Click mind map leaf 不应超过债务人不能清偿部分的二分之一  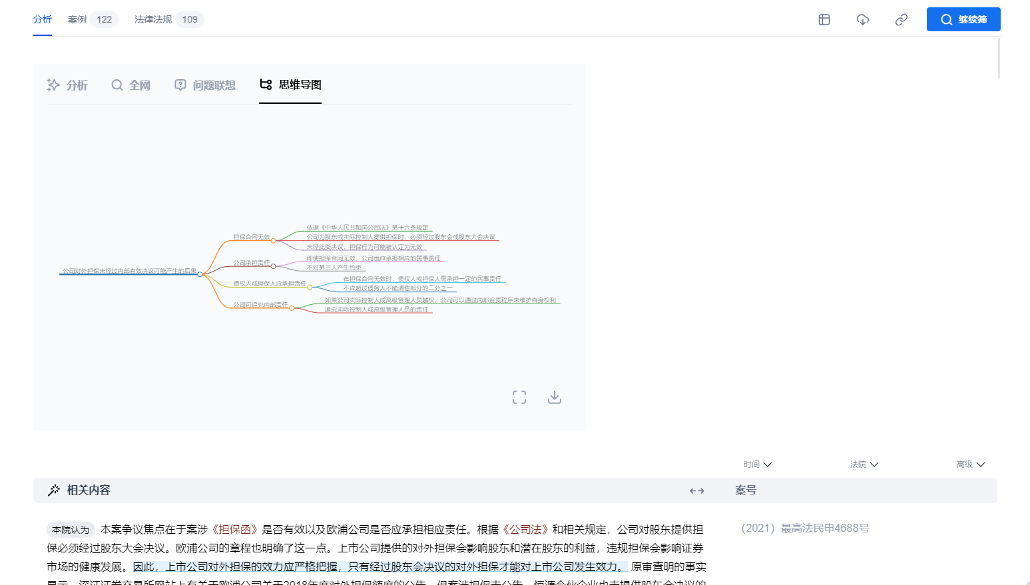coord(398,288)
